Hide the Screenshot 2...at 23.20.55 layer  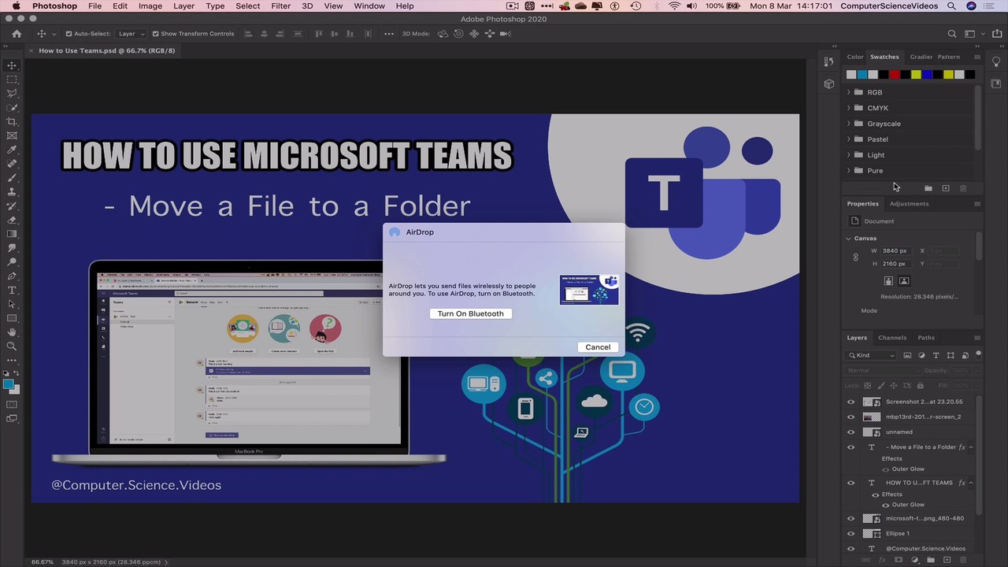pyautogui.click(x=850, y=402)
